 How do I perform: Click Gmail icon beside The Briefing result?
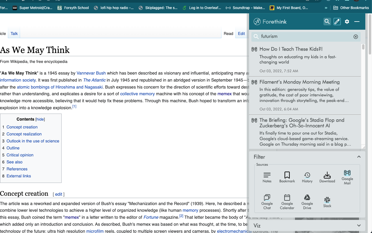(254, 120)
